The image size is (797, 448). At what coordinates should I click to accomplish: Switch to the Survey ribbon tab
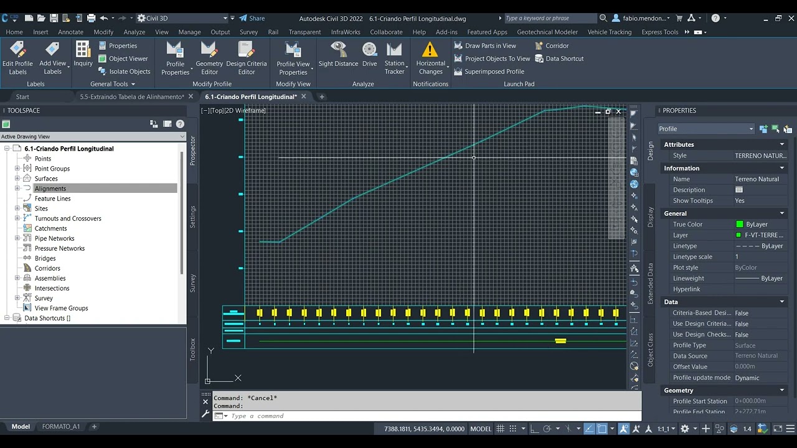click(248, 32)
